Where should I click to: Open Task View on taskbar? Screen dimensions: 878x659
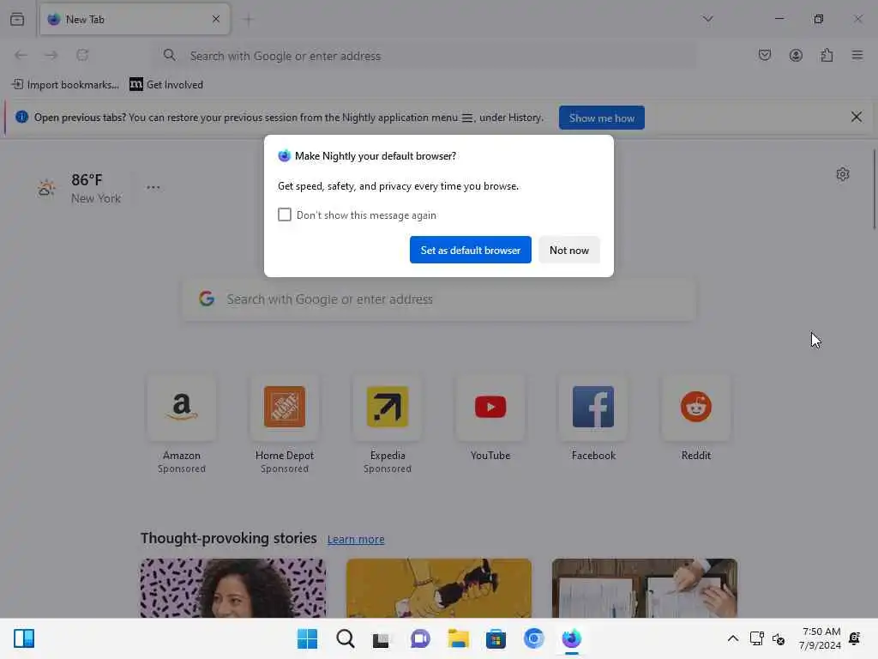pos(382,638)
